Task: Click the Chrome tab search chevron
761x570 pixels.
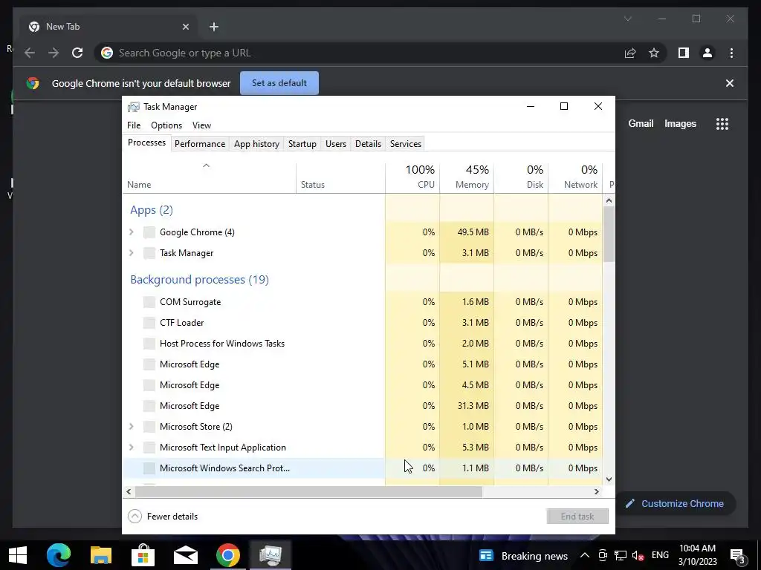Action: 627,19
